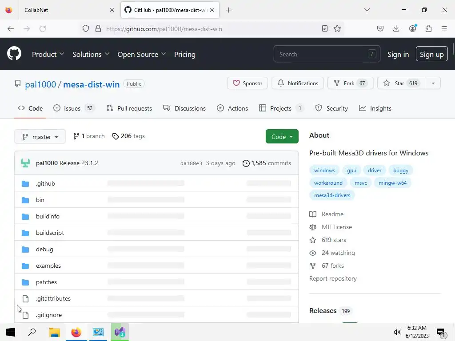Open the buildscript folder

pos(50,233)
